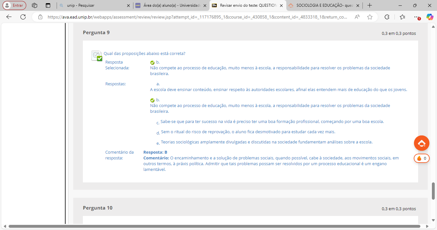
Task: Click the address bar URL field
Action: click(x=197, y=17)
